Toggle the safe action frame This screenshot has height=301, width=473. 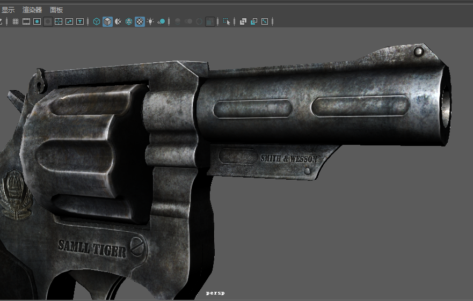click(69, 21)
